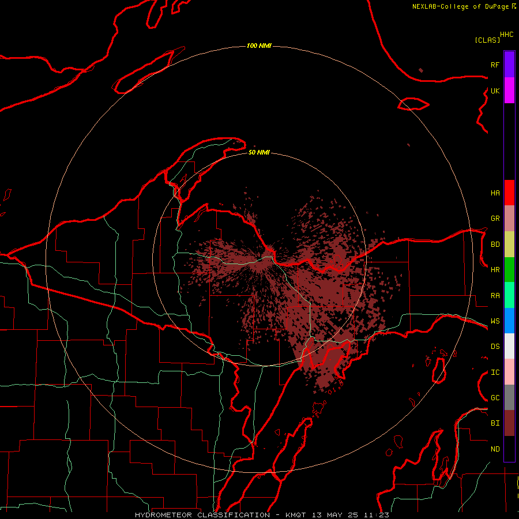Click the 100 NMI range ring label
Screen dimensions: 519x519
(259, 46)
